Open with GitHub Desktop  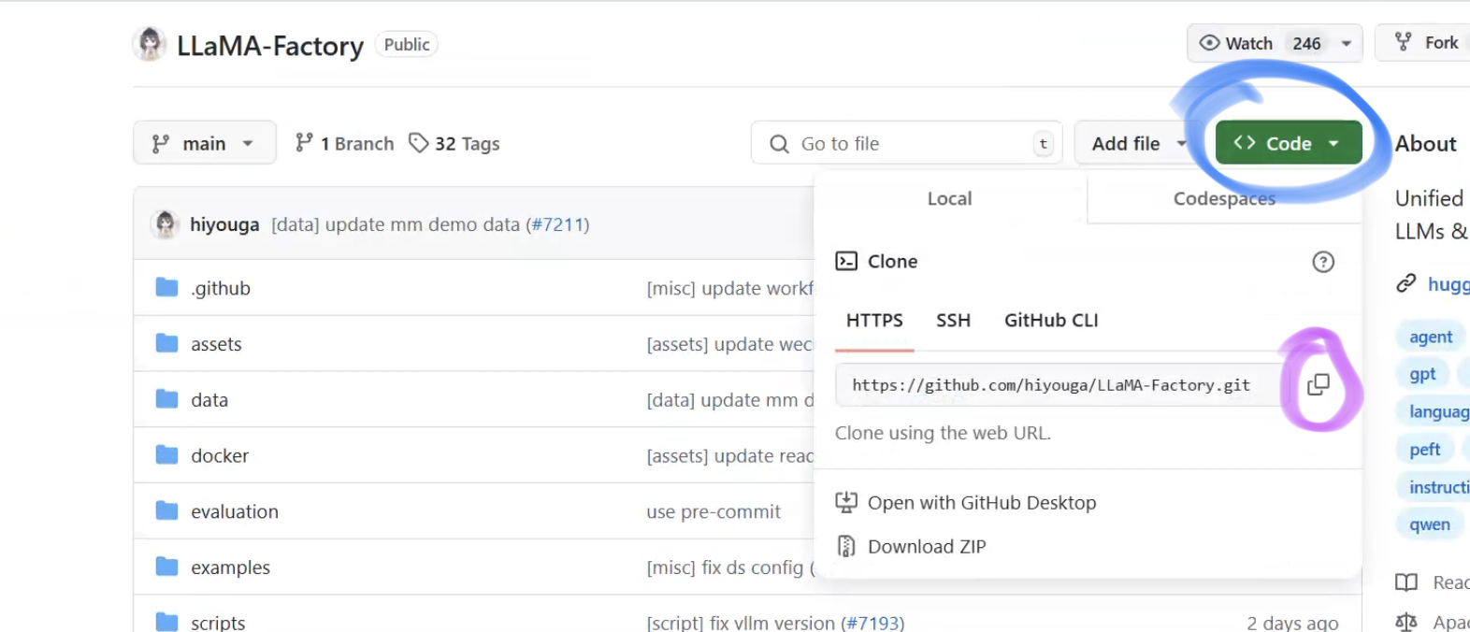pyautogui.click(x=982, y=503)
